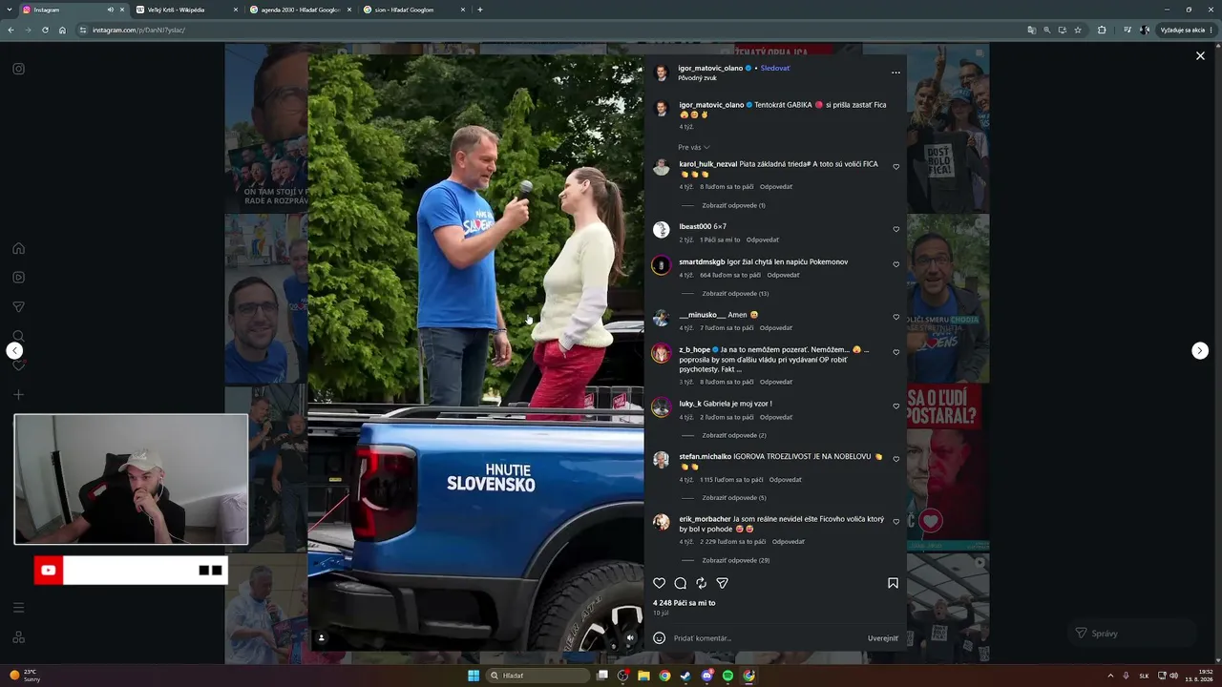Image resolution: width=1222 pixels, height=687 pixels.
Task: Bookmark this page with the star icon
Action: [x=1078, y=31]
